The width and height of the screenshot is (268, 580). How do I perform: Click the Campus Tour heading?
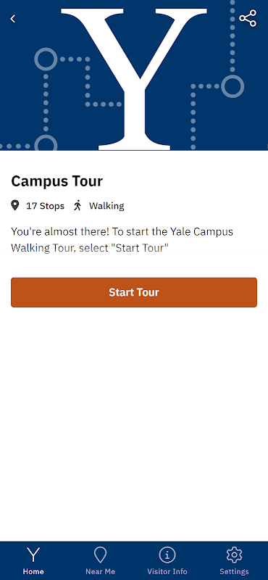57,181
